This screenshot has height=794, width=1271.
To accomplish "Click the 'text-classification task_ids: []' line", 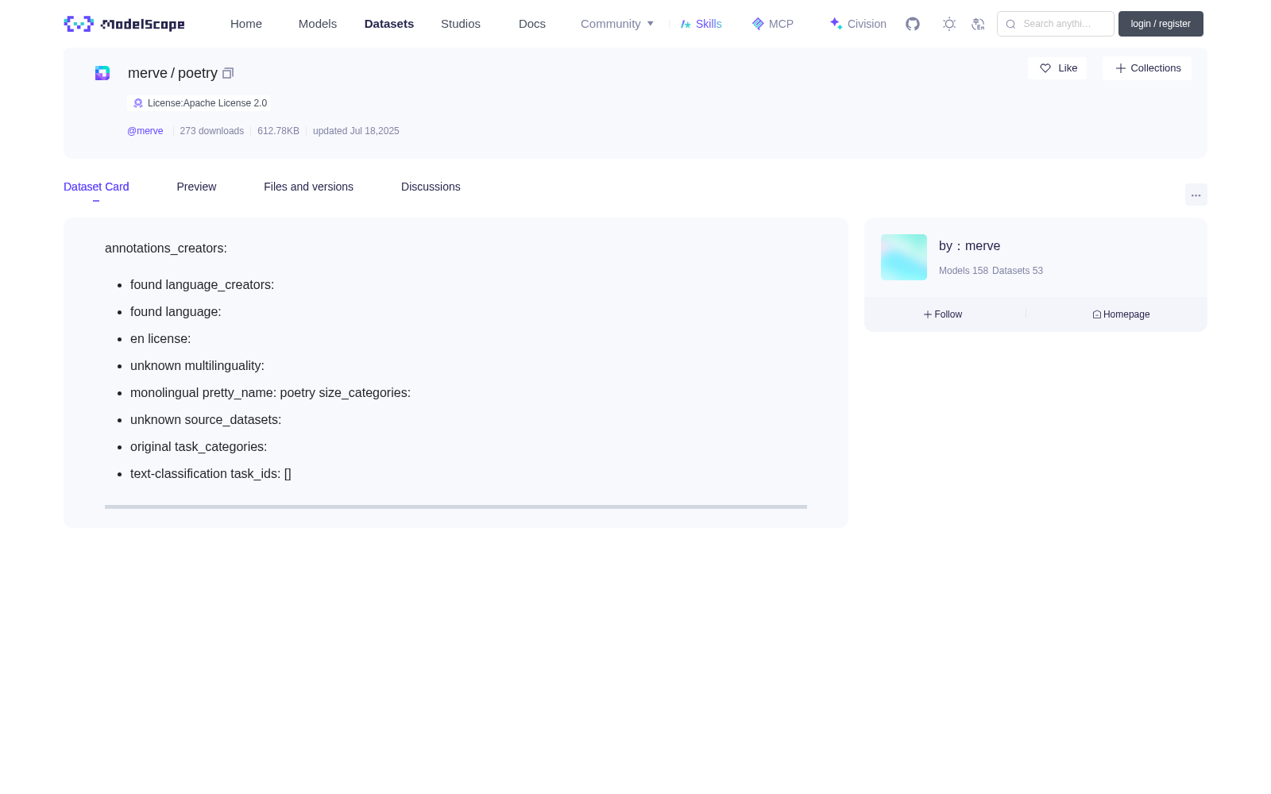I will [x=211, y=474].
